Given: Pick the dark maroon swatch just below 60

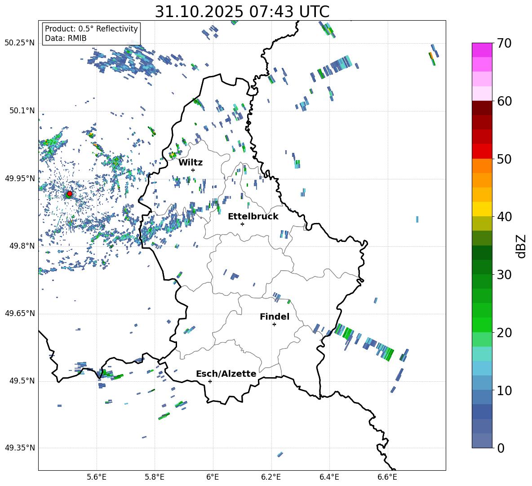Looking at the screenshot, I should (482, 108).
